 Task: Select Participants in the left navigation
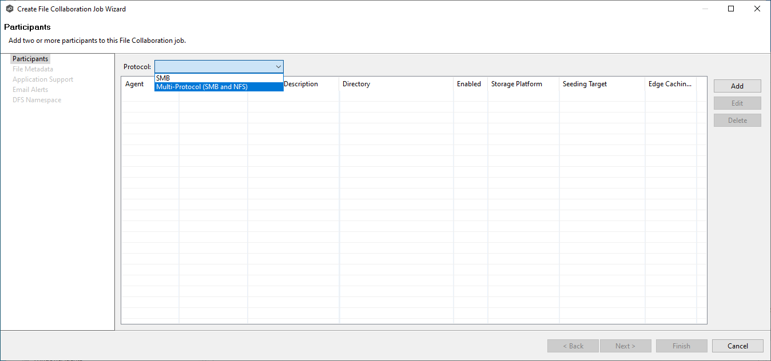coord(30,59)
